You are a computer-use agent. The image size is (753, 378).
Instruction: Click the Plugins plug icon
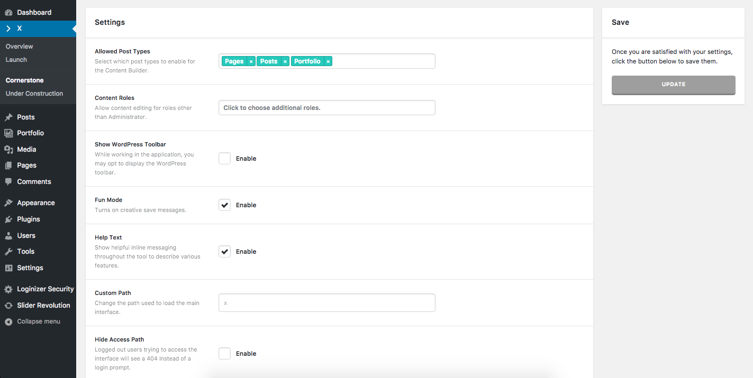[x=8, y=219]
